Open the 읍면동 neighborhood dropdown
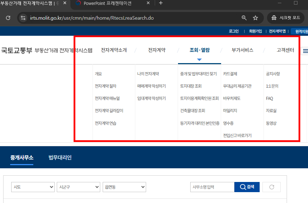This screenshot has height=203, width=308. click(124, 187)
